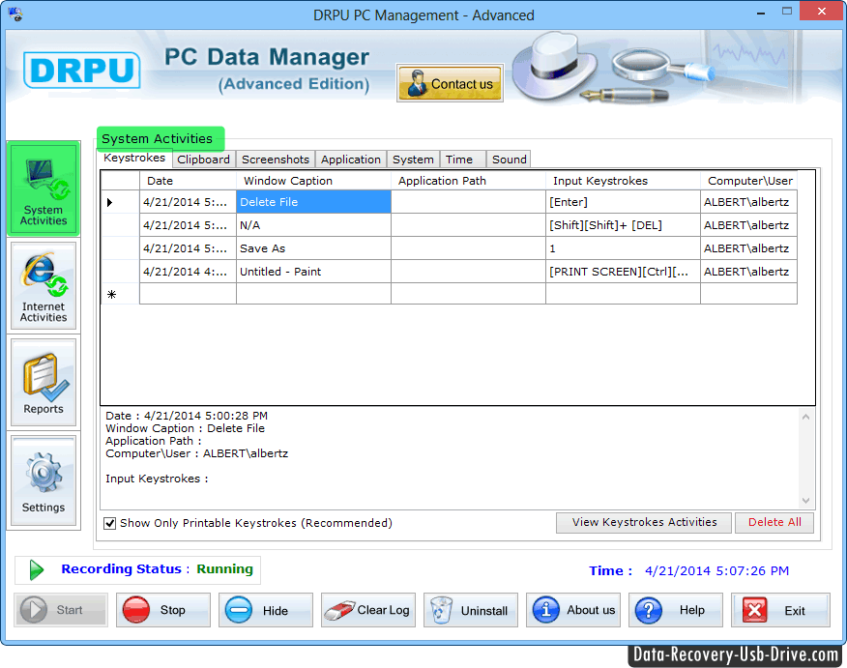Click the Uninstall button label

click(484, 611)
